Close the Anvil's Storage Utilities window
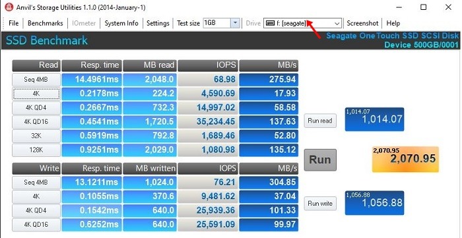The height and width of the screenshot is (238, 462). click(448, 7)
